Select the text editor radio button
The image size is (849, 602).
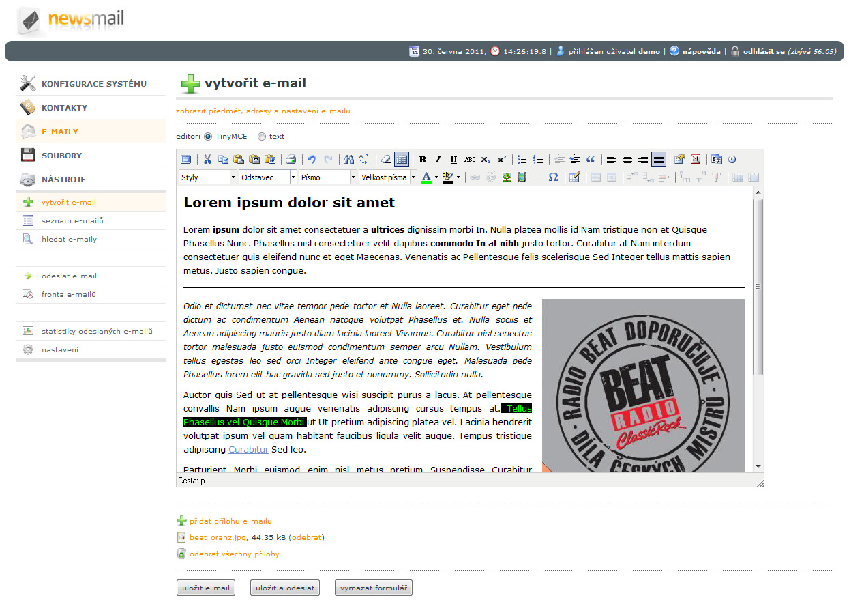(262, 137)
